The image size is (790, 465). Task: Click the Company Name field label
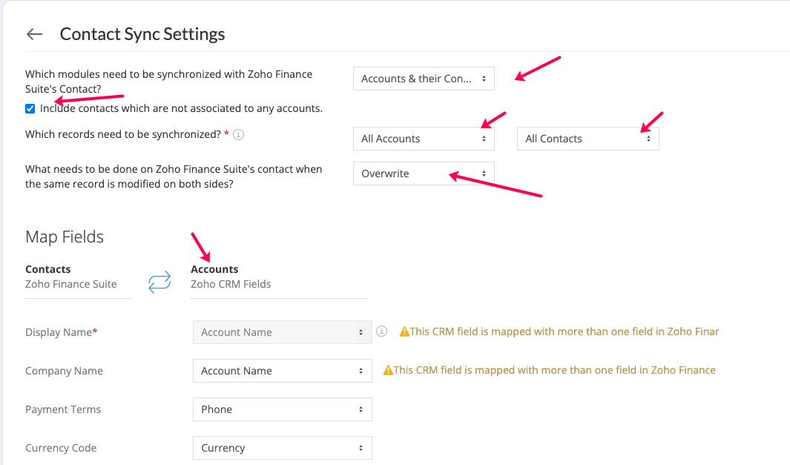click(64, 371)
